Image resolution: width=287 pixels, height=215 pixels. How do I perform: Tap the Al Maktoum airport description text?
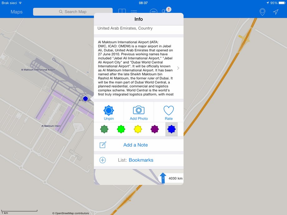point(136,68)
